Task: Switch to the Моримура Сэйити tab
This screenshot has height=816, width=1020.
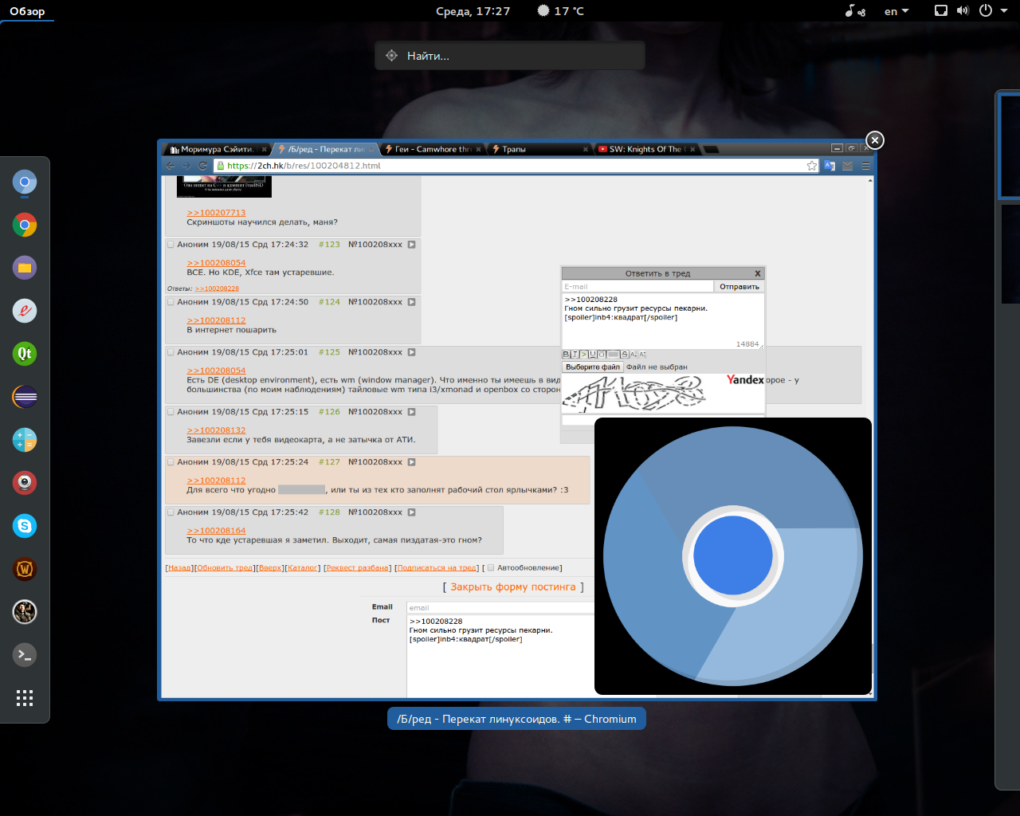Action: pos(216,149)
